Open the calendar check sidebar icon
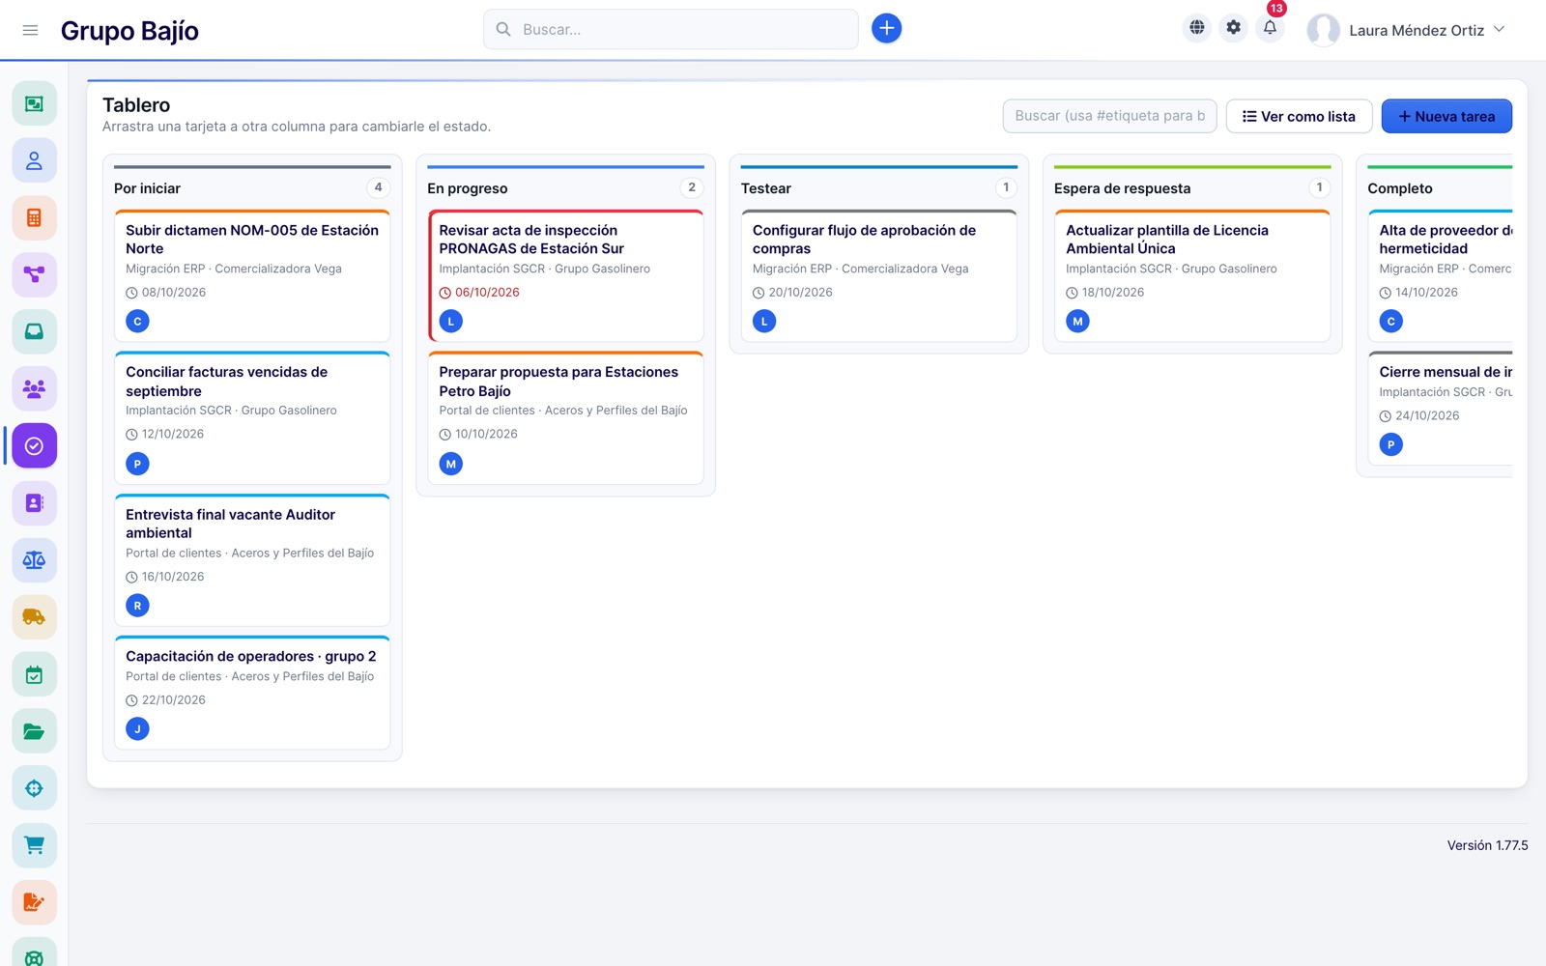The height and width of the screenshot is (966, 1546). (x=34, y=674)
